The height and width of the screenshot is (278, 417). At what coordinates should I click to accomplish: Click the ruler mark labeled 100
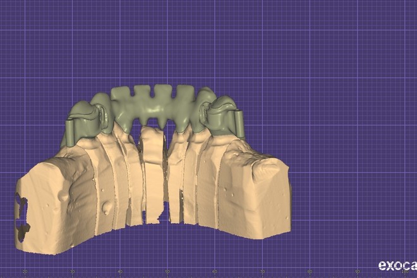[x=404, y=272]
